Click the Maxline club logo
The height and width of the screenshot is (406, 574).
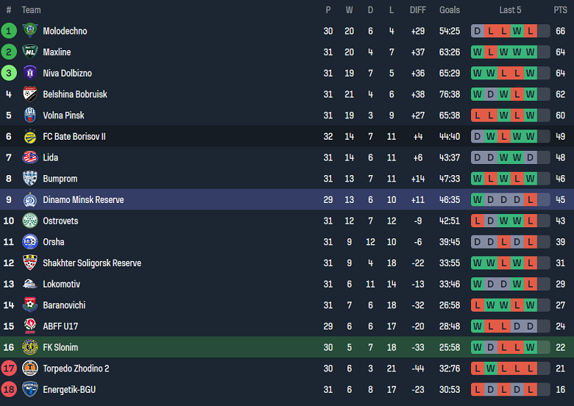[x=29, y=52]
